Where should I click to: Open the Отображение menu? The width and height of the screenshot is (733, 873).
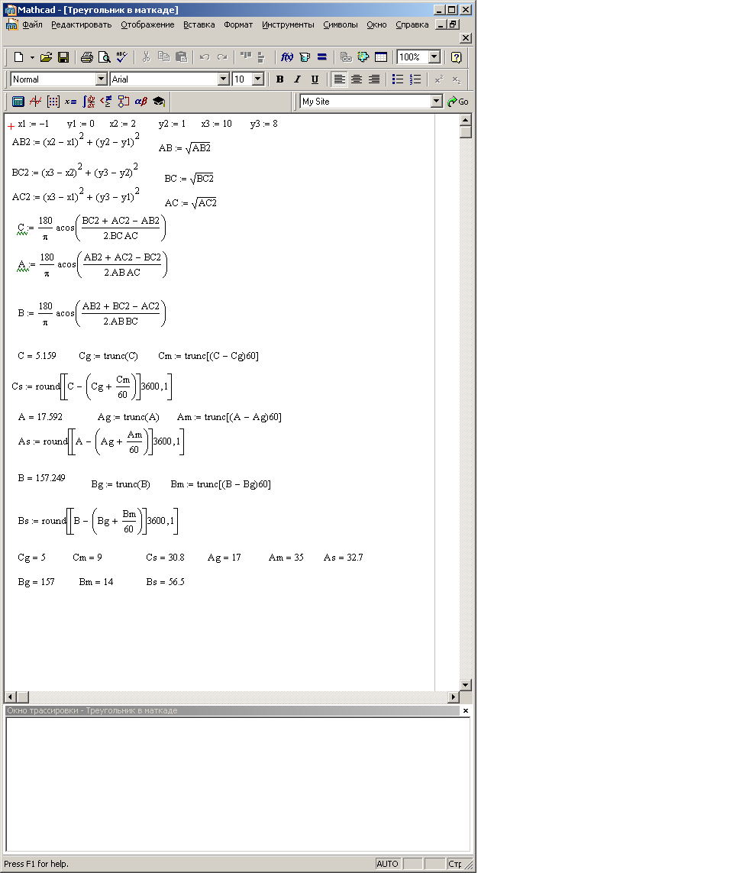(147, 24)
